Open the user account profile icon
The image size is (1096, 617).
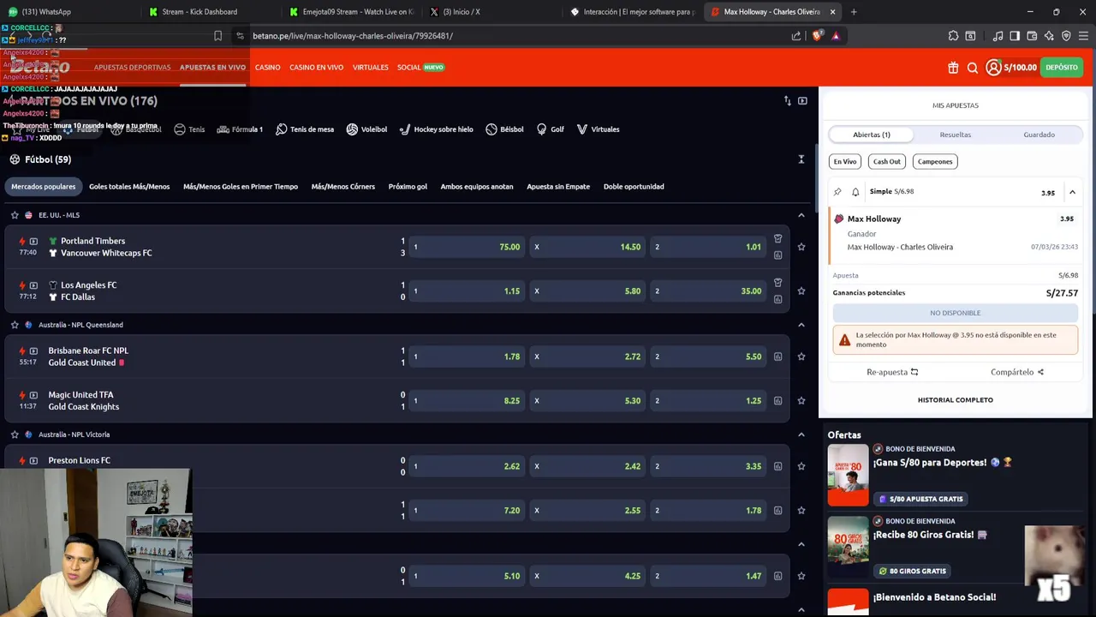click(x=993, y=68)
